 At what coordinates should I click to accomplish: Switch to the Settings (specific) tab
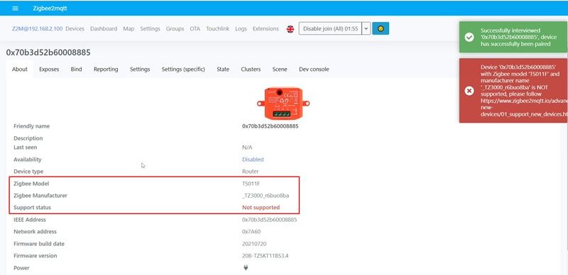click(183, 69)
